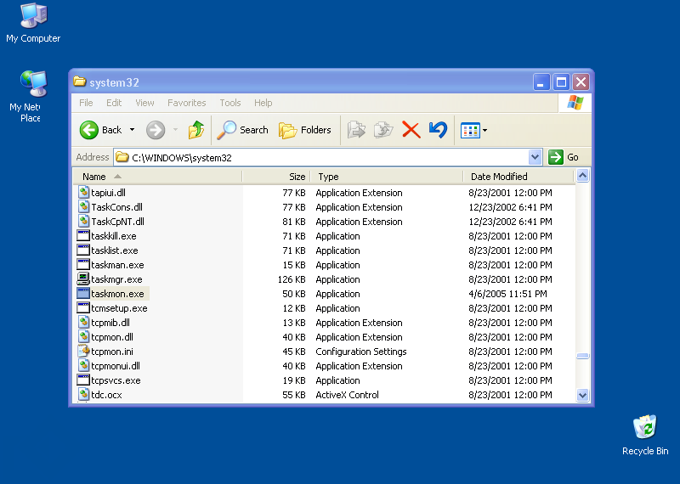Screen dimensions: 680x484
Task: Open the File menu
Action: coord(86,103)
